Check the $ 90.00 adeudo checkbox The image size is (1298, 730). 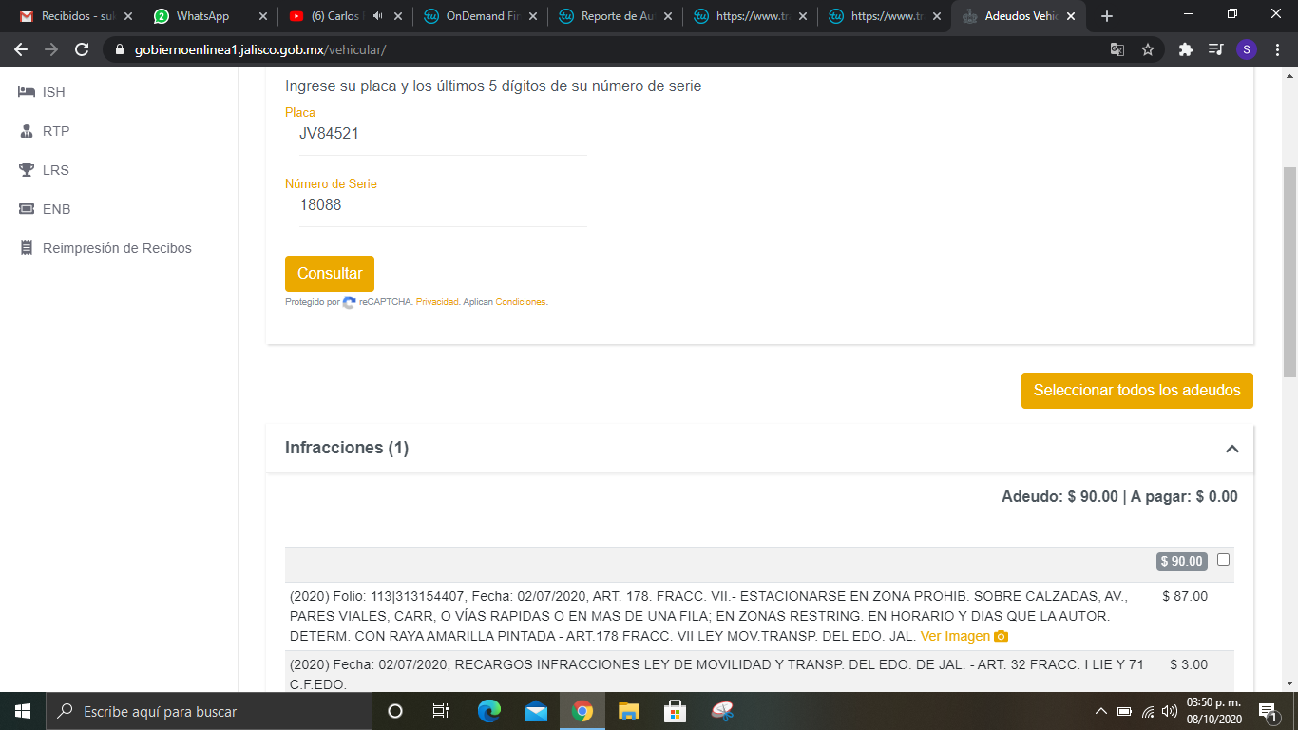1223,560
